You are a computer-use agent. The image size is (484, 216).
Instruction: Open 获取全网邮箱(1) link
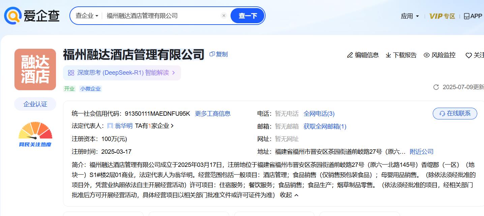pos(325,127)
